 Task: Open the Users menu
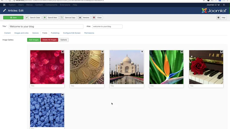point(21,5)
